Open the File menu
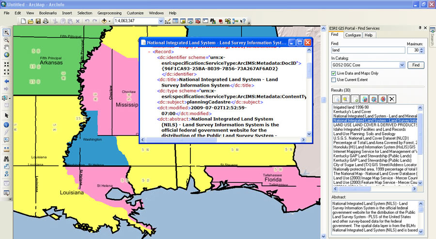Screen dimensions: 436x239 6,13
